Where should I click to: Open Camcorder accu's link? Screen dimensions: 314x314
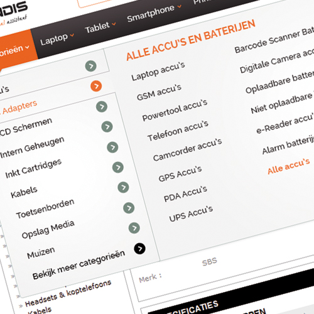point(187,149)
